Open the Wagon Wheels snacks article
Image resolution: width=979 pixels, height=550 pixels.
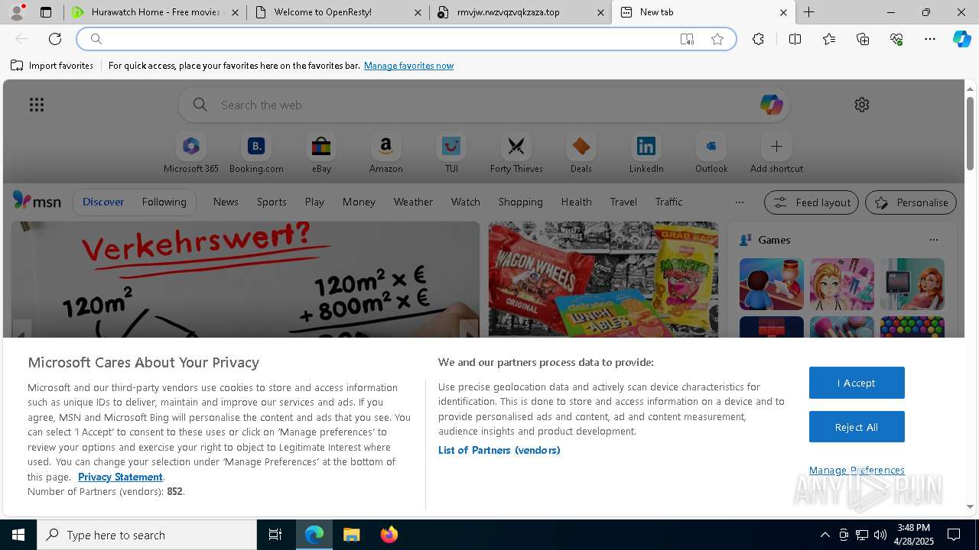pos(603,280)
